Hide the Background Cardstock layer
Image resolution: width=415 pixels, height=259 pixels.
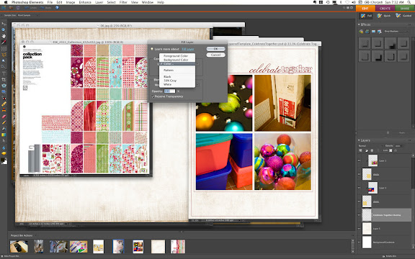(359, 242)
